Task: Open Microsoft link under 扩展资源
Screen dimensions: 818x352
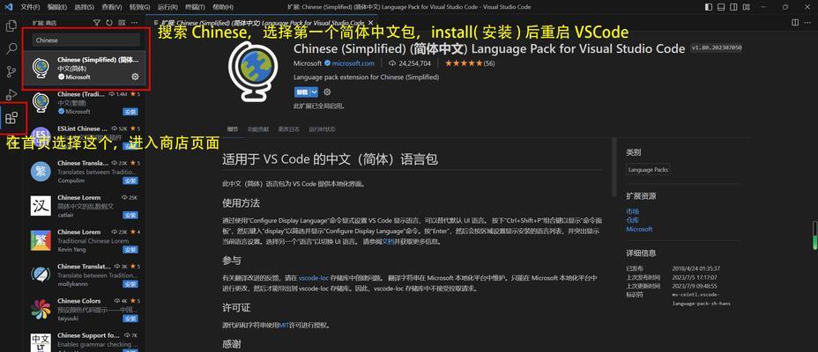Action: [640, 229]
